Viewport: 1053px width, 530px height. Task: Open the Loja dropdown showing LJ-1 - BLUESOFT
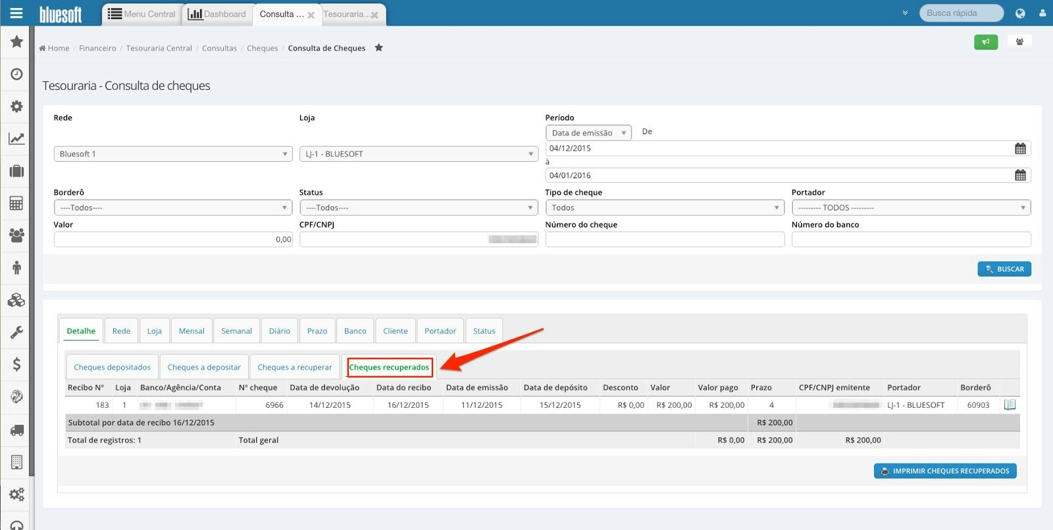click(x=419, y=154)
